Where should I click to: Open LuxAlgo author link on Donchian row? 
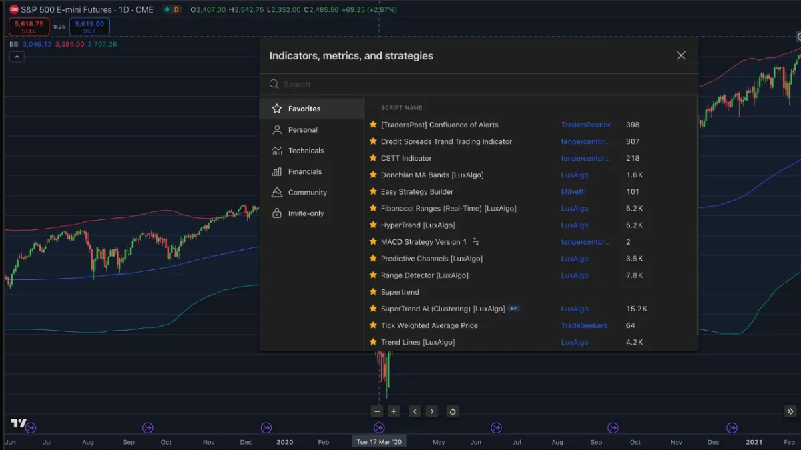coord(575,175)
